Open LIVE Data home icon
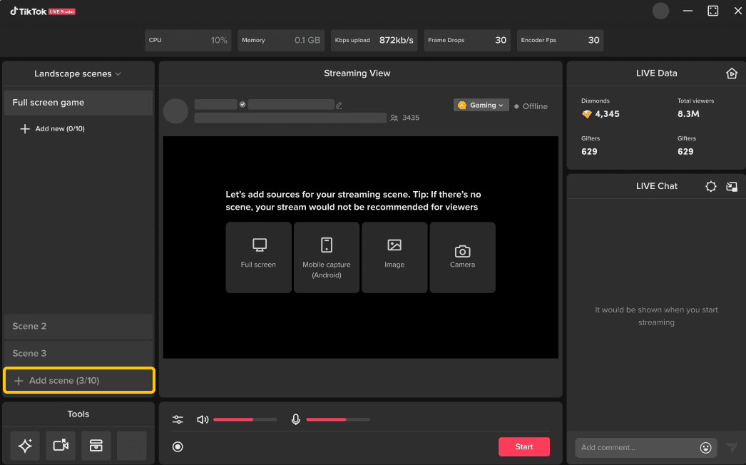 (x=731, y=73)
